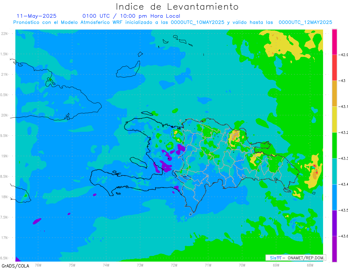Click the magenta swatch atop the color legend
Screen dimensions: 348x269
[334, 41]
